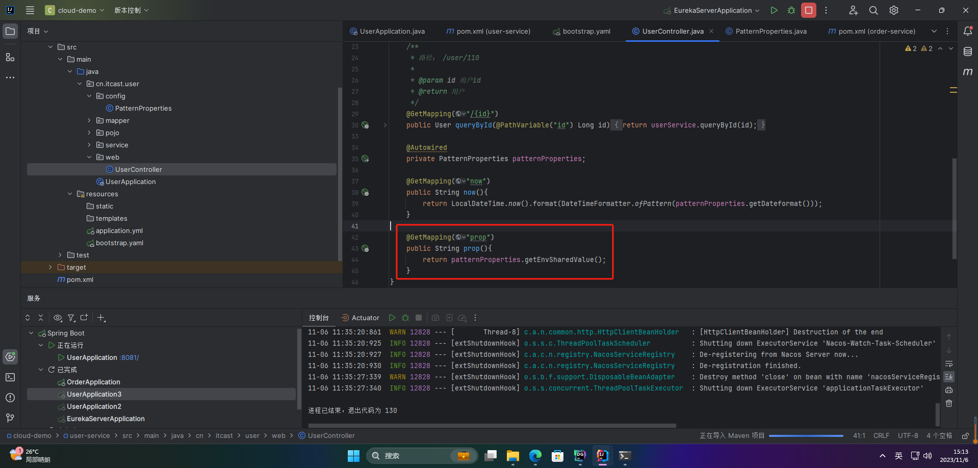Screen dimensions: 978x468
Task: Toggle scroll to end in console
Action: tap(949, 377)
